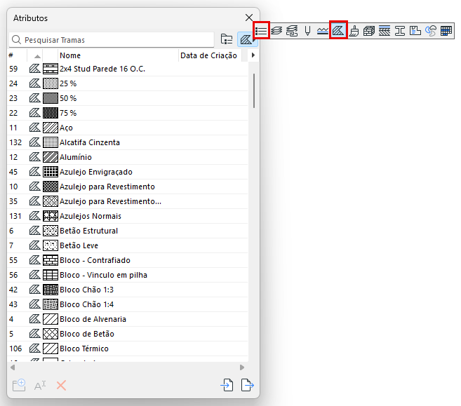Select the Surfaces paintbrush icon

pyautogui.click(x=354, y=31)
